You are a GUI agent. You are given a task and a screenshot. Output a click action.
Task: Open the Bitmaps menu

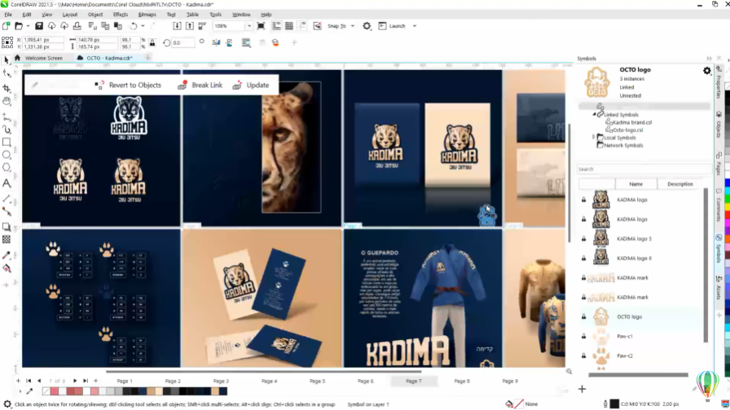[x=147, y=15]
